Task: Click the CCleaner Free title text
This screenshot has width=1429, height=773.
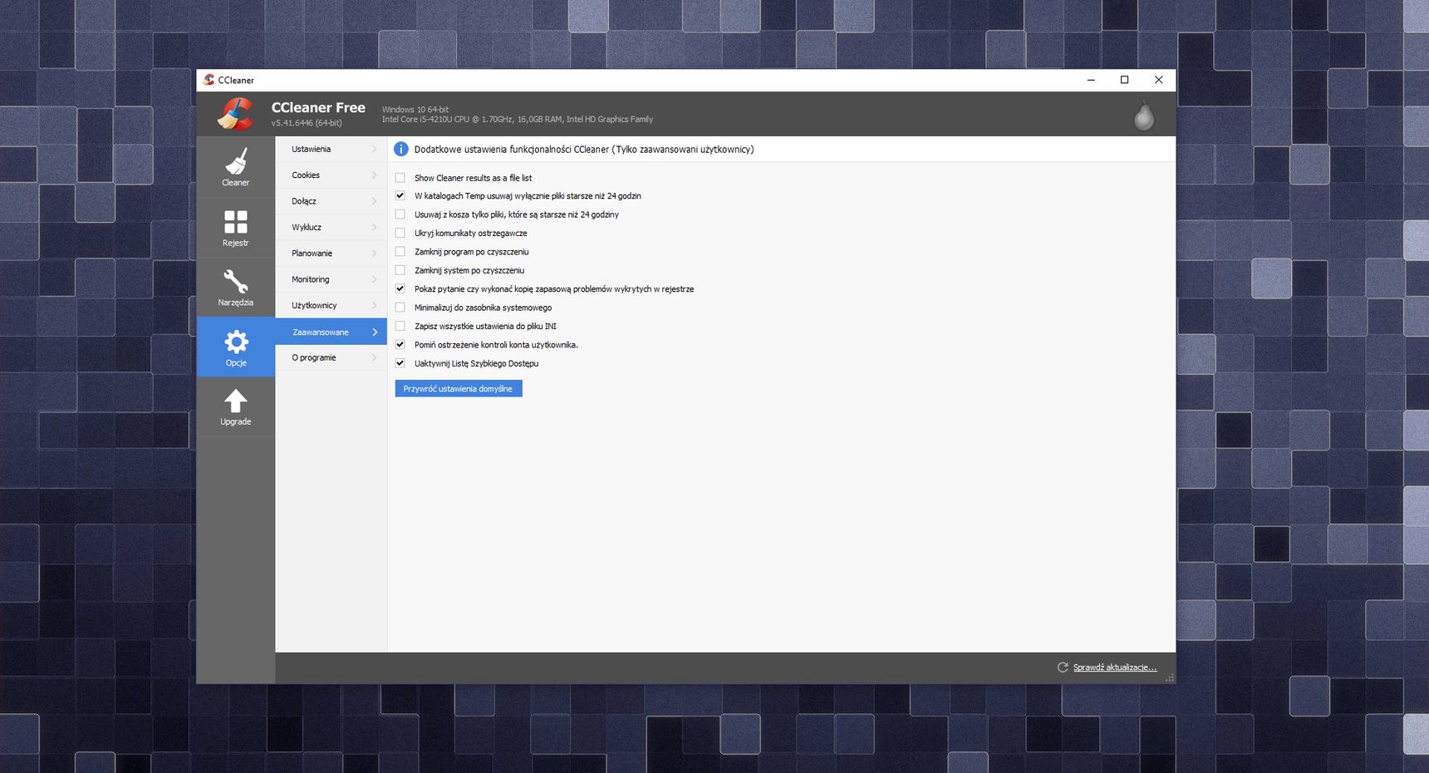Action: [318, 107]
